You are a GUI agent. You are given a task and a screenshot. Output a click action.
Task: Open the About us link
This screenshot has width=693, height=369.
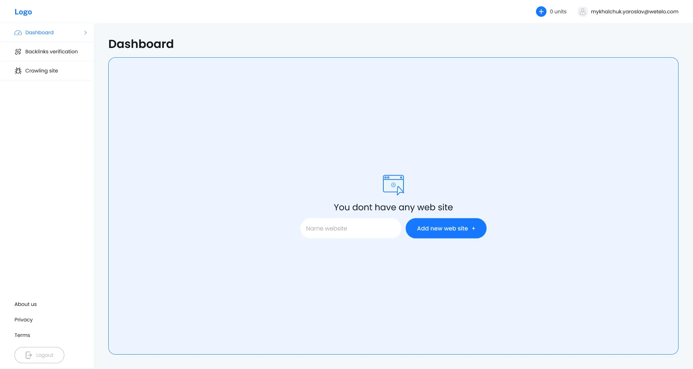(25, 304)
